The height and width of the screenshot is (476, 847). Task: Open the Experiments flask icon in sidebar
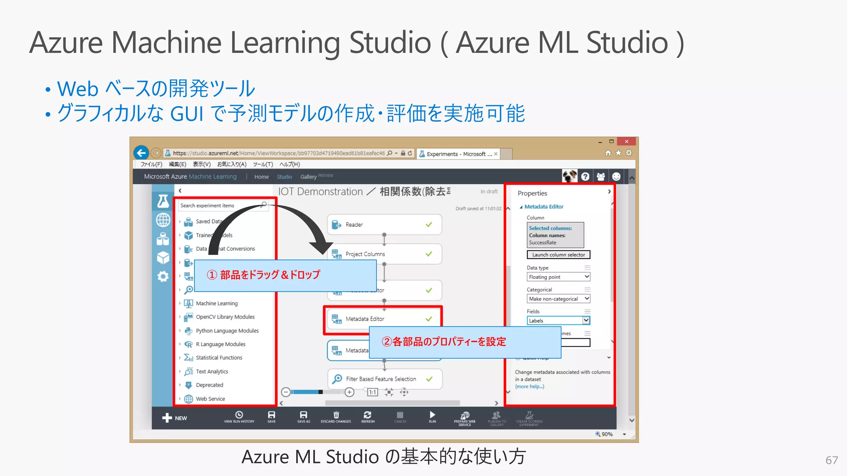pos(163,201)
